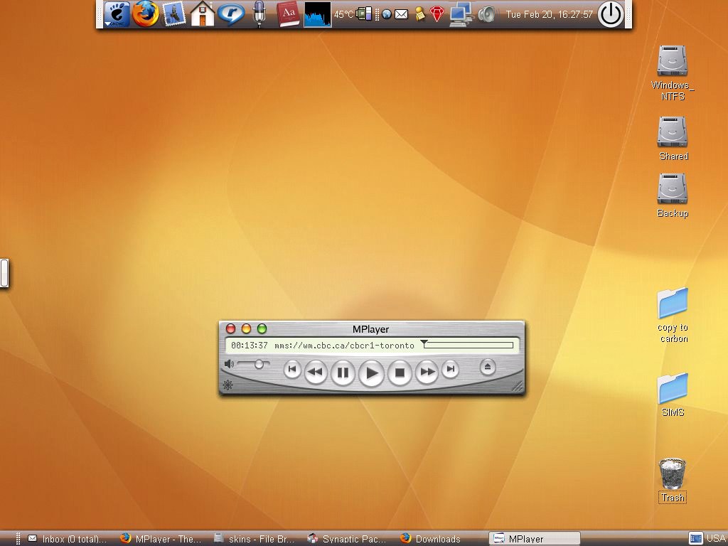Open the sound recorder microphone icon
Image resolution: width=728 pixels, height=546 pixels.
pos(259,14)
